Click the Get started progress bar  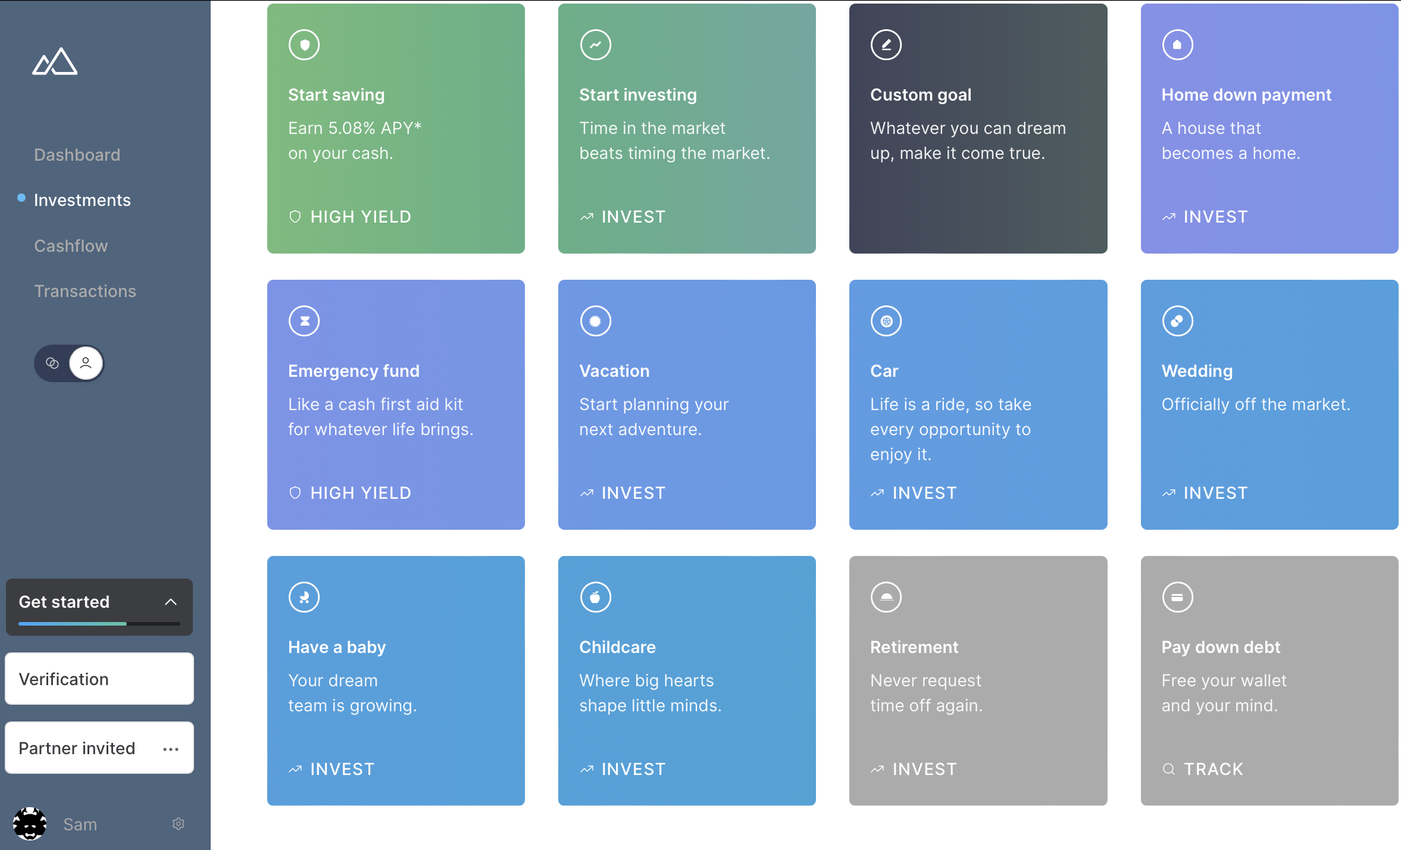[x=99, y=623]
